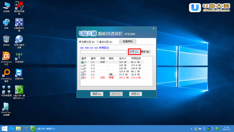Launch DiskGenius partition tool

6,59
